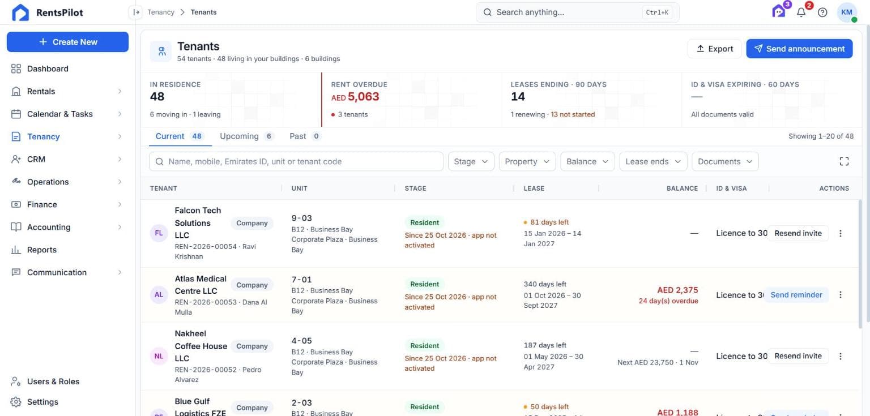Click the Dashboard grid icon

(16, 68)
